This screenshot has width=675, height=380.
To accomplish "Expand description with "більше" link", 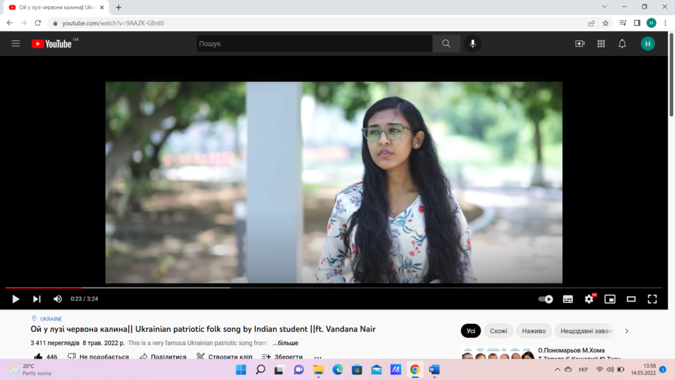I will 285,343.
